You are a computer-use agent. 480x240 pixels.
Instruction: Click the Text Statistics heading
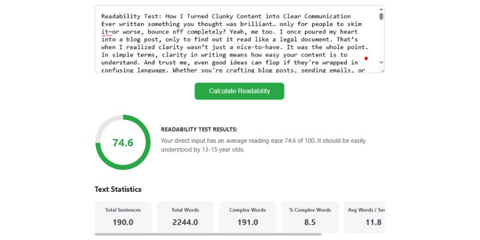click(x=118, y=189)
